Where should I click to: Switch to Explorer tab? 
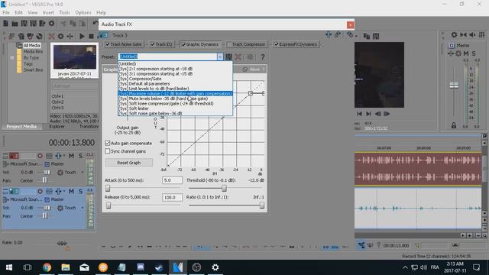tap(57, 127)
